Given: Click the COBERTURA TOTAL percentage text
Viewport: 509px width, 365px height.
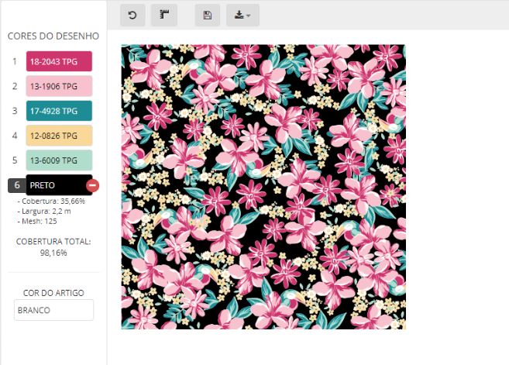Looking at the screenshot, I should point(53,252).
